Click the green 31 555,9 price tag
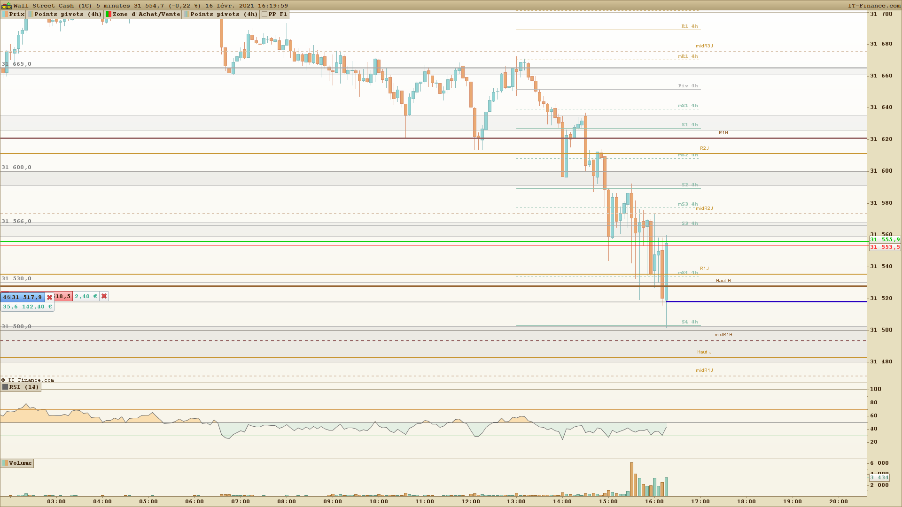The height and width of the screenshot is (507, 902). click(x=885, y=240)
